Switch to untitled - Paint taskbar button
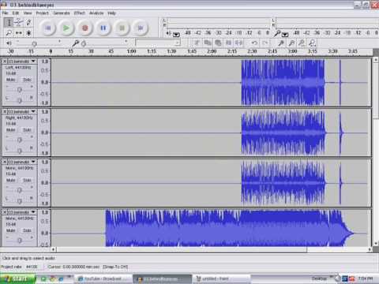The width and height of the screenshot is (379, 284). 221,278
